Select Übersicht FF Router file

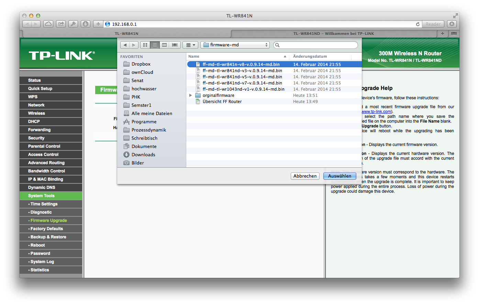(x=274, y=101)
